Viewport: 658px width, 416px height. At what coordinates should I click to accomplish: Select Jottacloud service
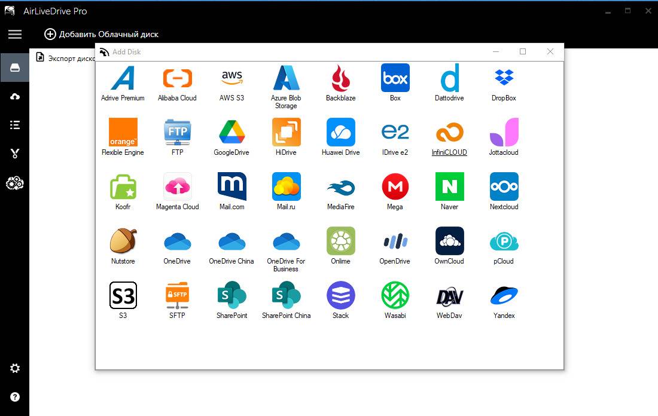click(x=504, y=137)
